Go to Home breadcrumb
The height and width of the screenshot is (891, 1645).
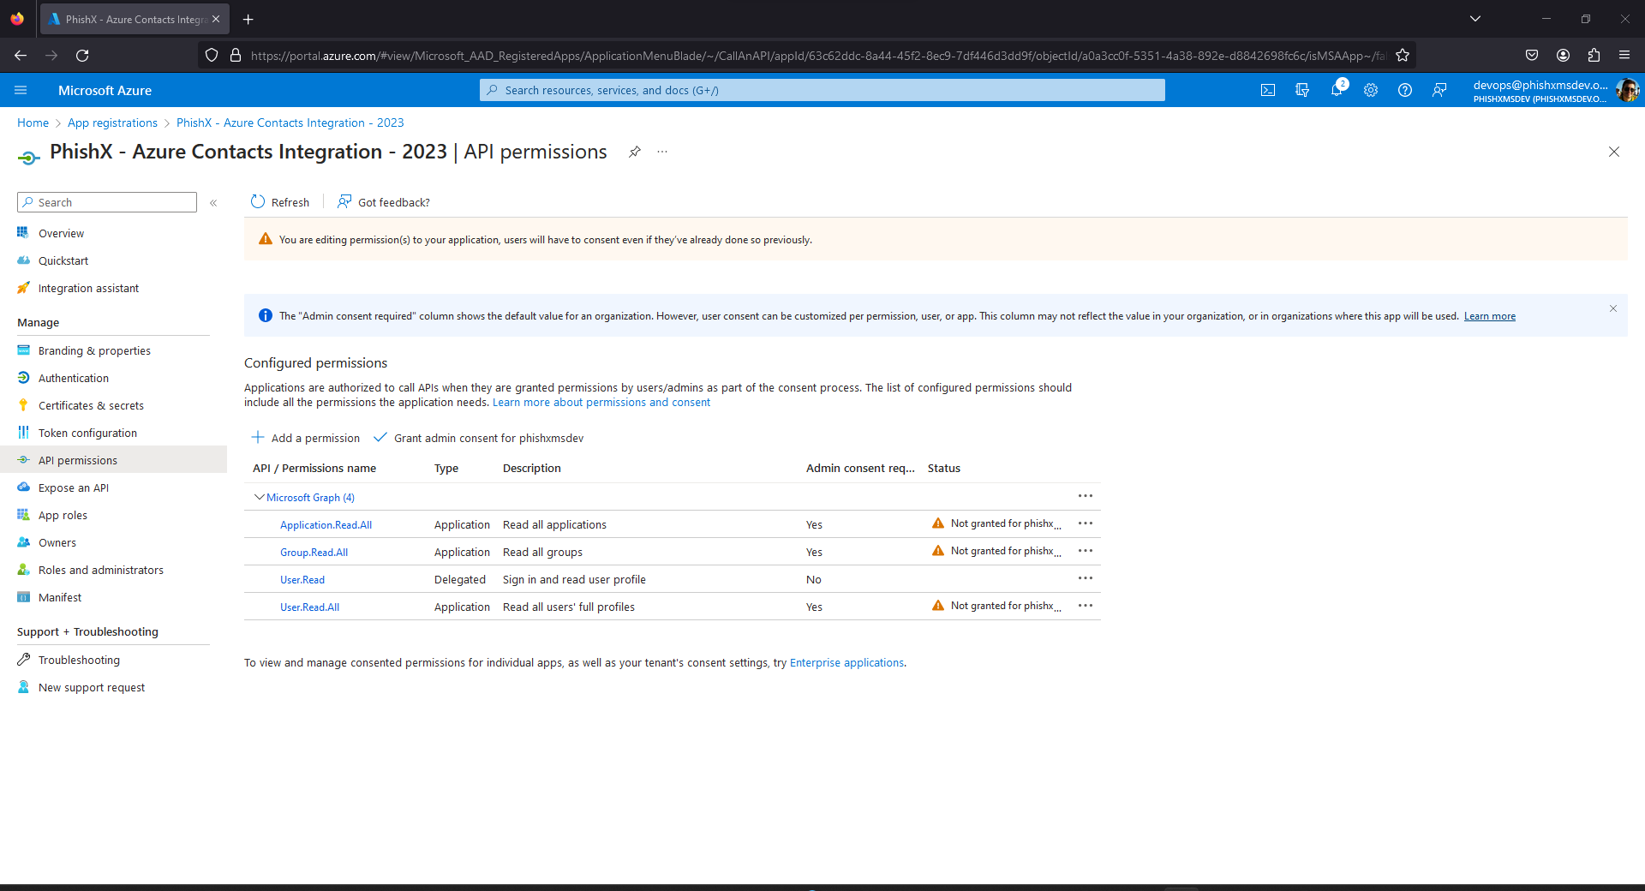click(x=33, y=123)
